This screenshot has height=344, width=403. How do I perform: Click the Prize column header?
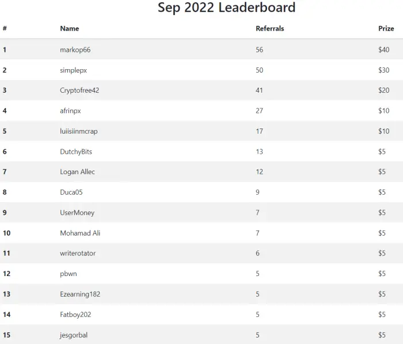pos(386,29)
